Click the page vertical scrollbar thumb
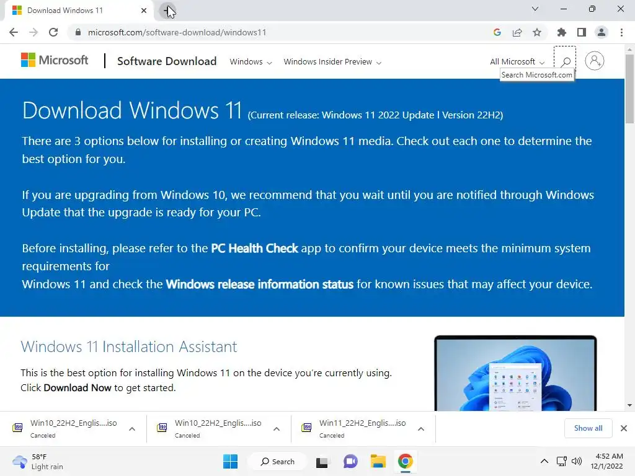 tap(629, 88)
